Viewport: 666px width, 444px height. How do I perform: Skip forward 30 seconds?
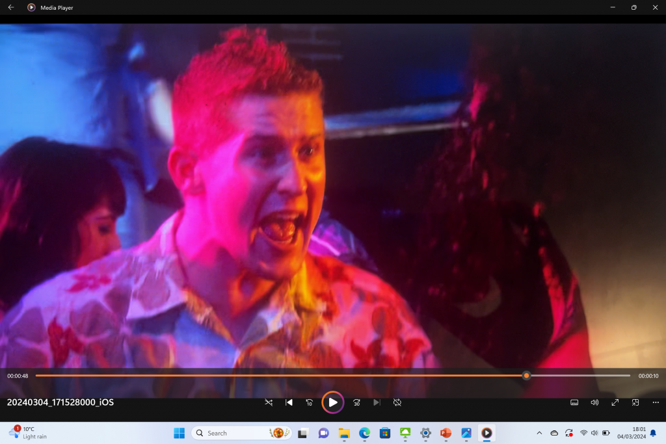(x=356, y=402)
